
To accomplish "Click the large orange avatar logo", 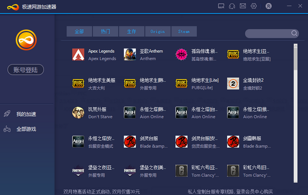I will tap(26, 40).
